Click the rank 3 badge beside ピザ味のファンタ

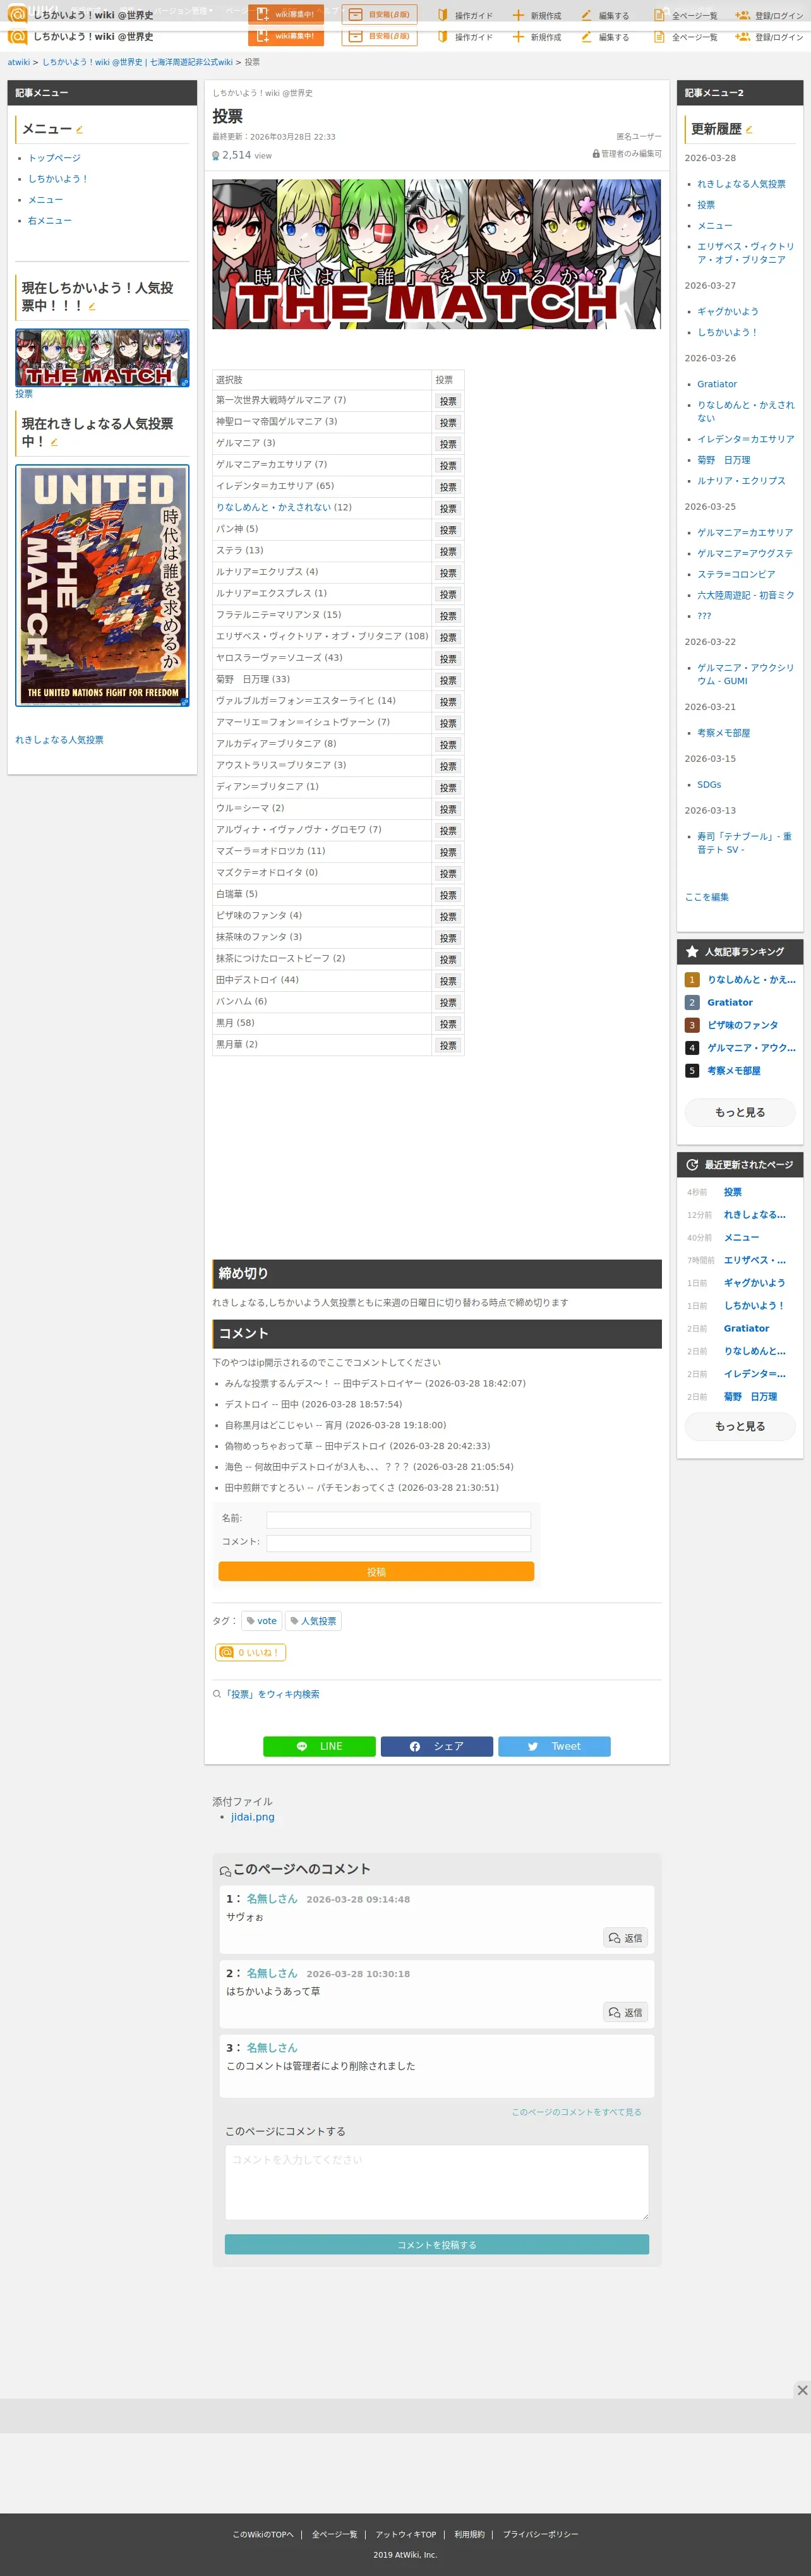click(691, 1025)
